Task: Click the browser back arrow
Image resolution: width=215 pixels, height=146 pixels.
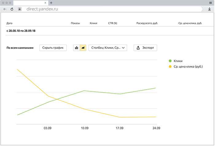Action: click(x=5, y=9)
